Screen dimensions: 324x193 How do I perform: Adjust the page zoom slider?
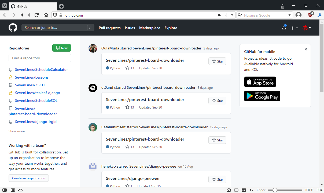click(x=285, y=190)
